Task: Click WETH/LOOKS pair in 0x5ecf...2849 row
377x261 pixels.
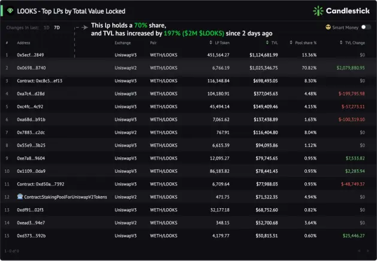Action: (x=164, y=55)
